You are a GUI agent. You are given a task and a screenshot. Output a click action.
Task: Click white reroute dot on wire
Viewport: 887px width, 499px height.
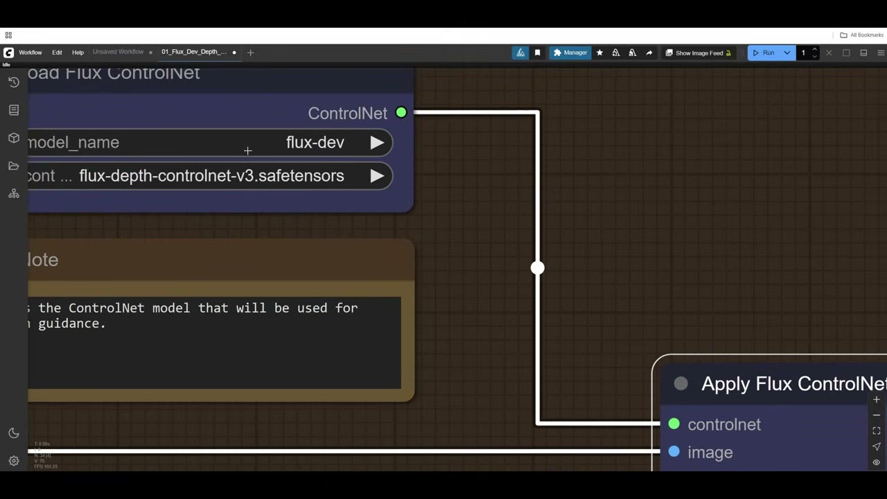pos(538,268)
